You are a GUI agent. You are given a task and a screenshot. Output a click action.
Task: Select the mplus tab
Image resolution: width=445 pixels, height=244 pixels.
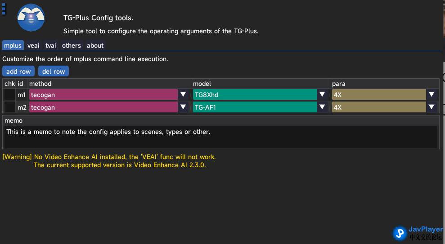13,45
